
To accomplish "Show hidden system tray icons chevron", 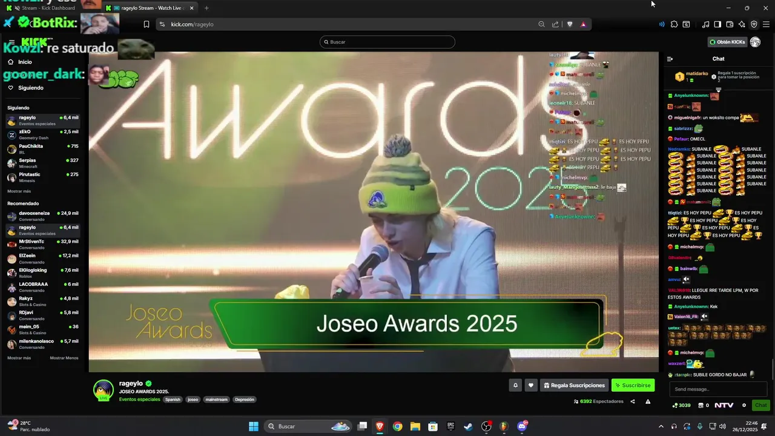I will click(661, 426).
